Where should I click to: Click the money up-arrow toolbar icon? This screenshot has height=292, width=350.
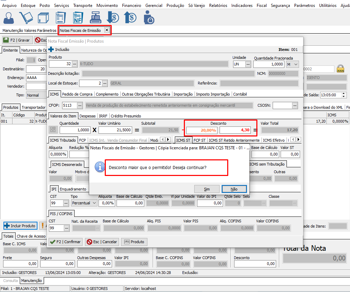coord(130,18)
